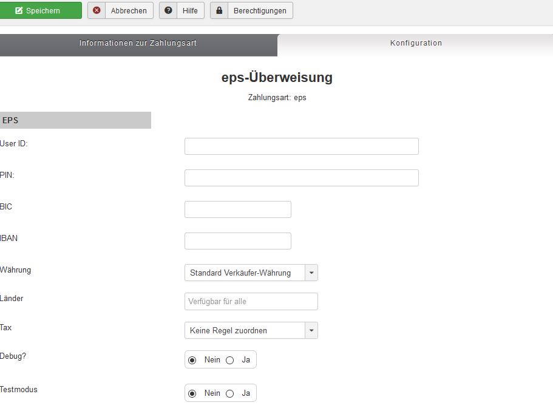Open the Tax 'Keine Regel zuordnen' dropdown
The width and height of the screenshot is (553, 411).
click(x=251, y=330)
